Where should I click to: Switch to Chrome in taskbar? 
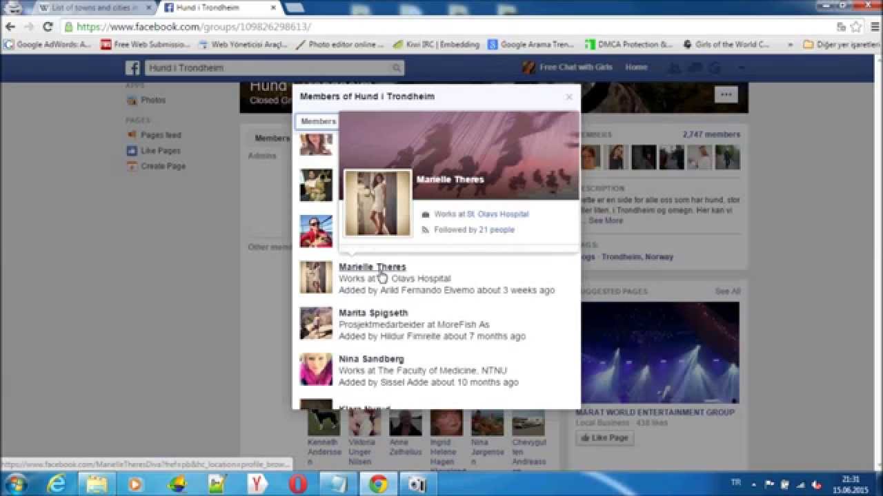pos(378,484)
